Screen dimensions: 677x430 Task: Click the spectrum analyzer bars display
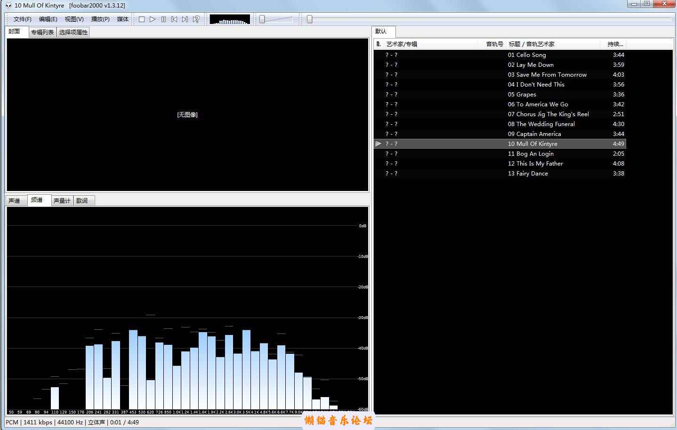pyautogui.click(x=187, y=311)
